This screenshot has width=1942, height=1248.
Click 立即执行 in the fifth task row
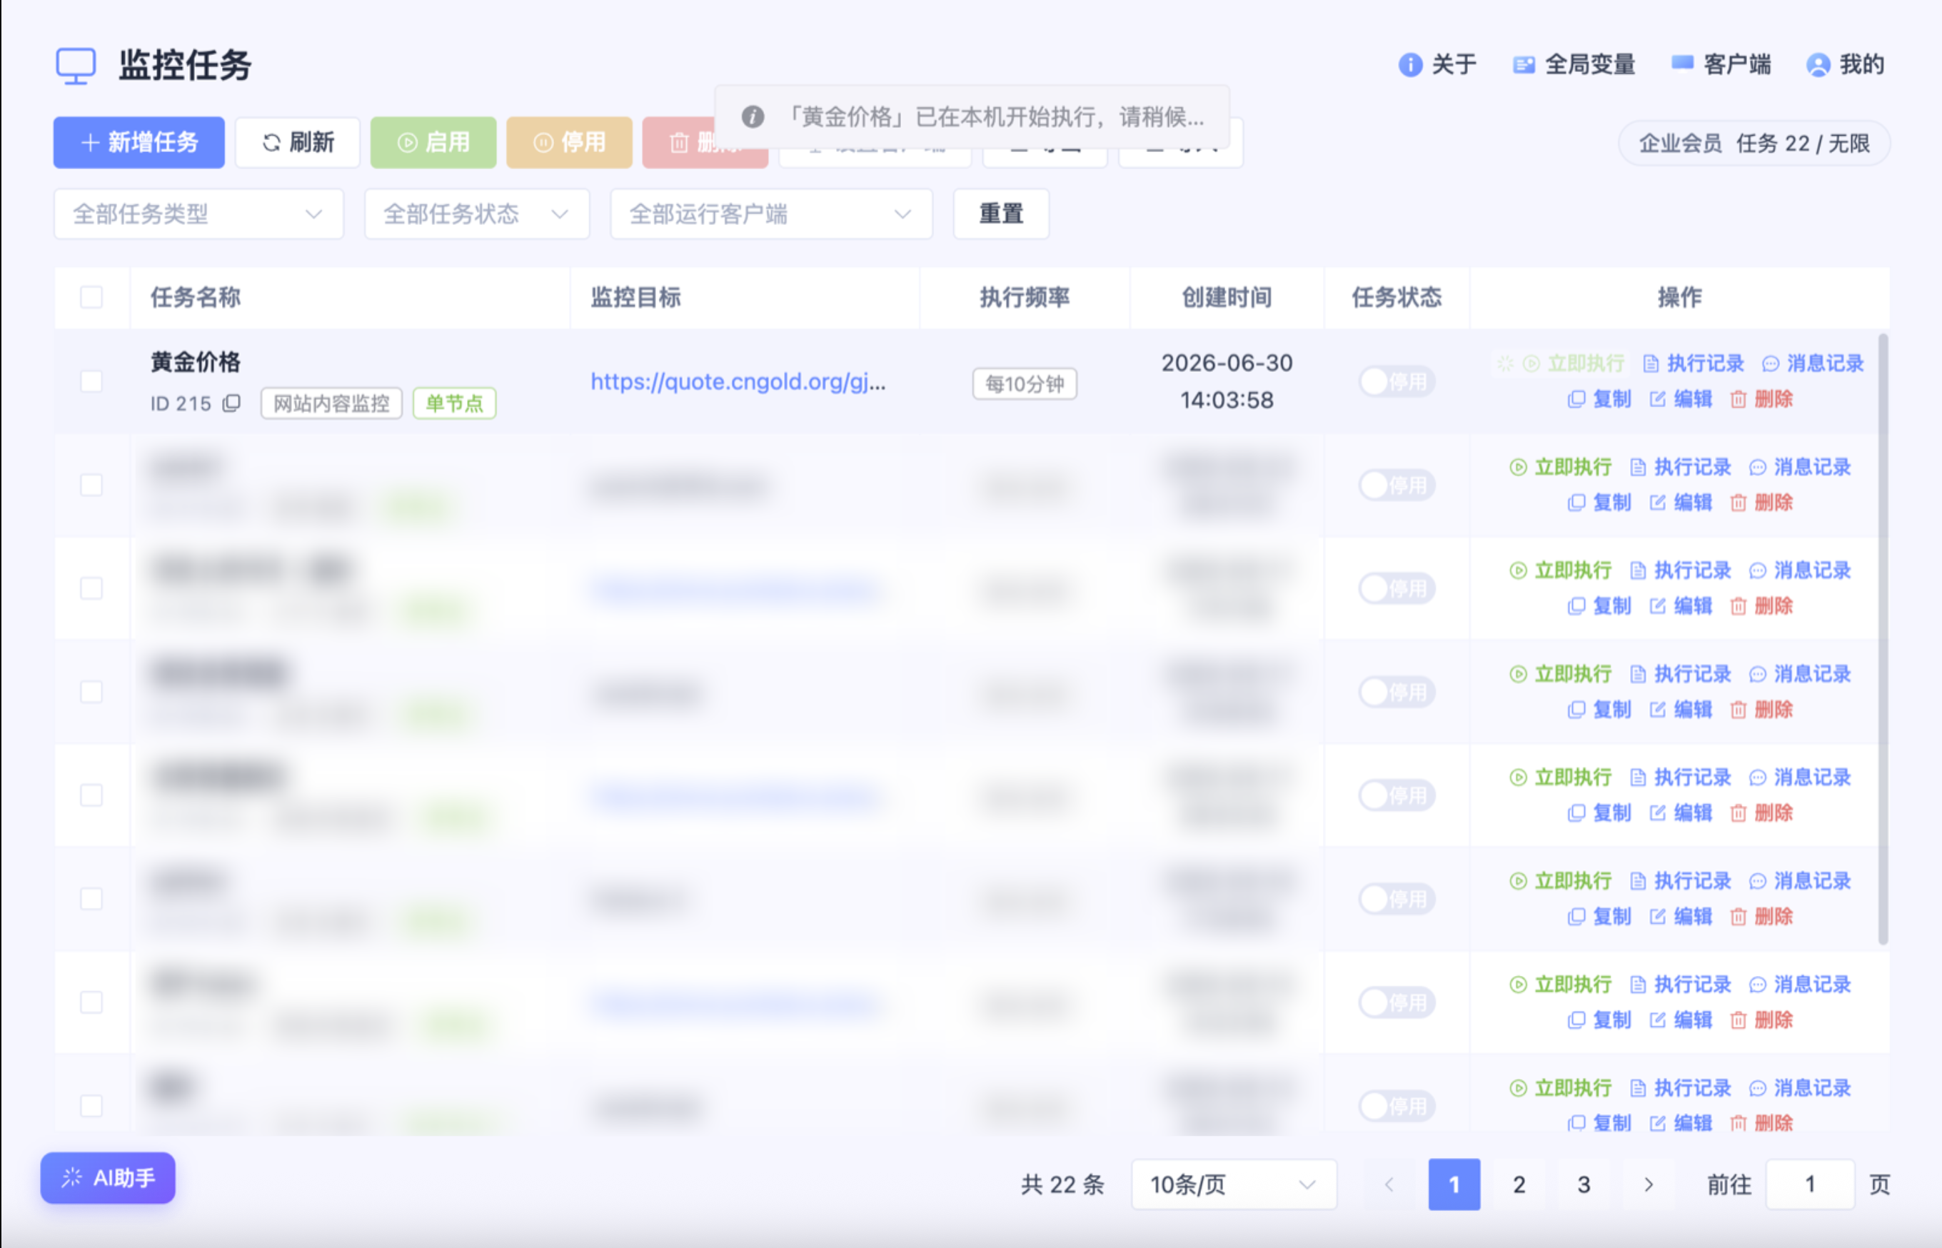(x=1559, y=778)
